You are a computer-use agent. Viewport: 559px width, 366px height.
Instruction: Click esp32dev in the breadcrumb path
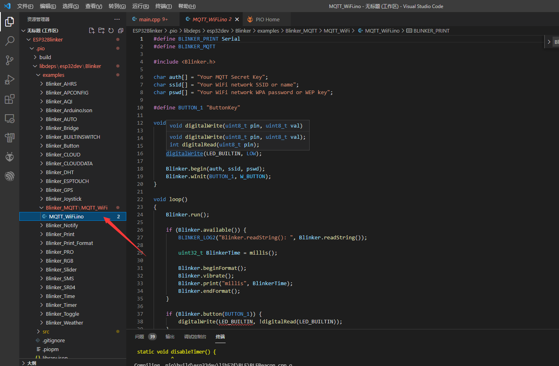[x=218, y=31]
